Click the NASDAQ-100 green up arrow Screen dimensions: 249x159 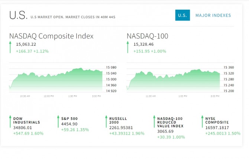(x=128, y=47)
